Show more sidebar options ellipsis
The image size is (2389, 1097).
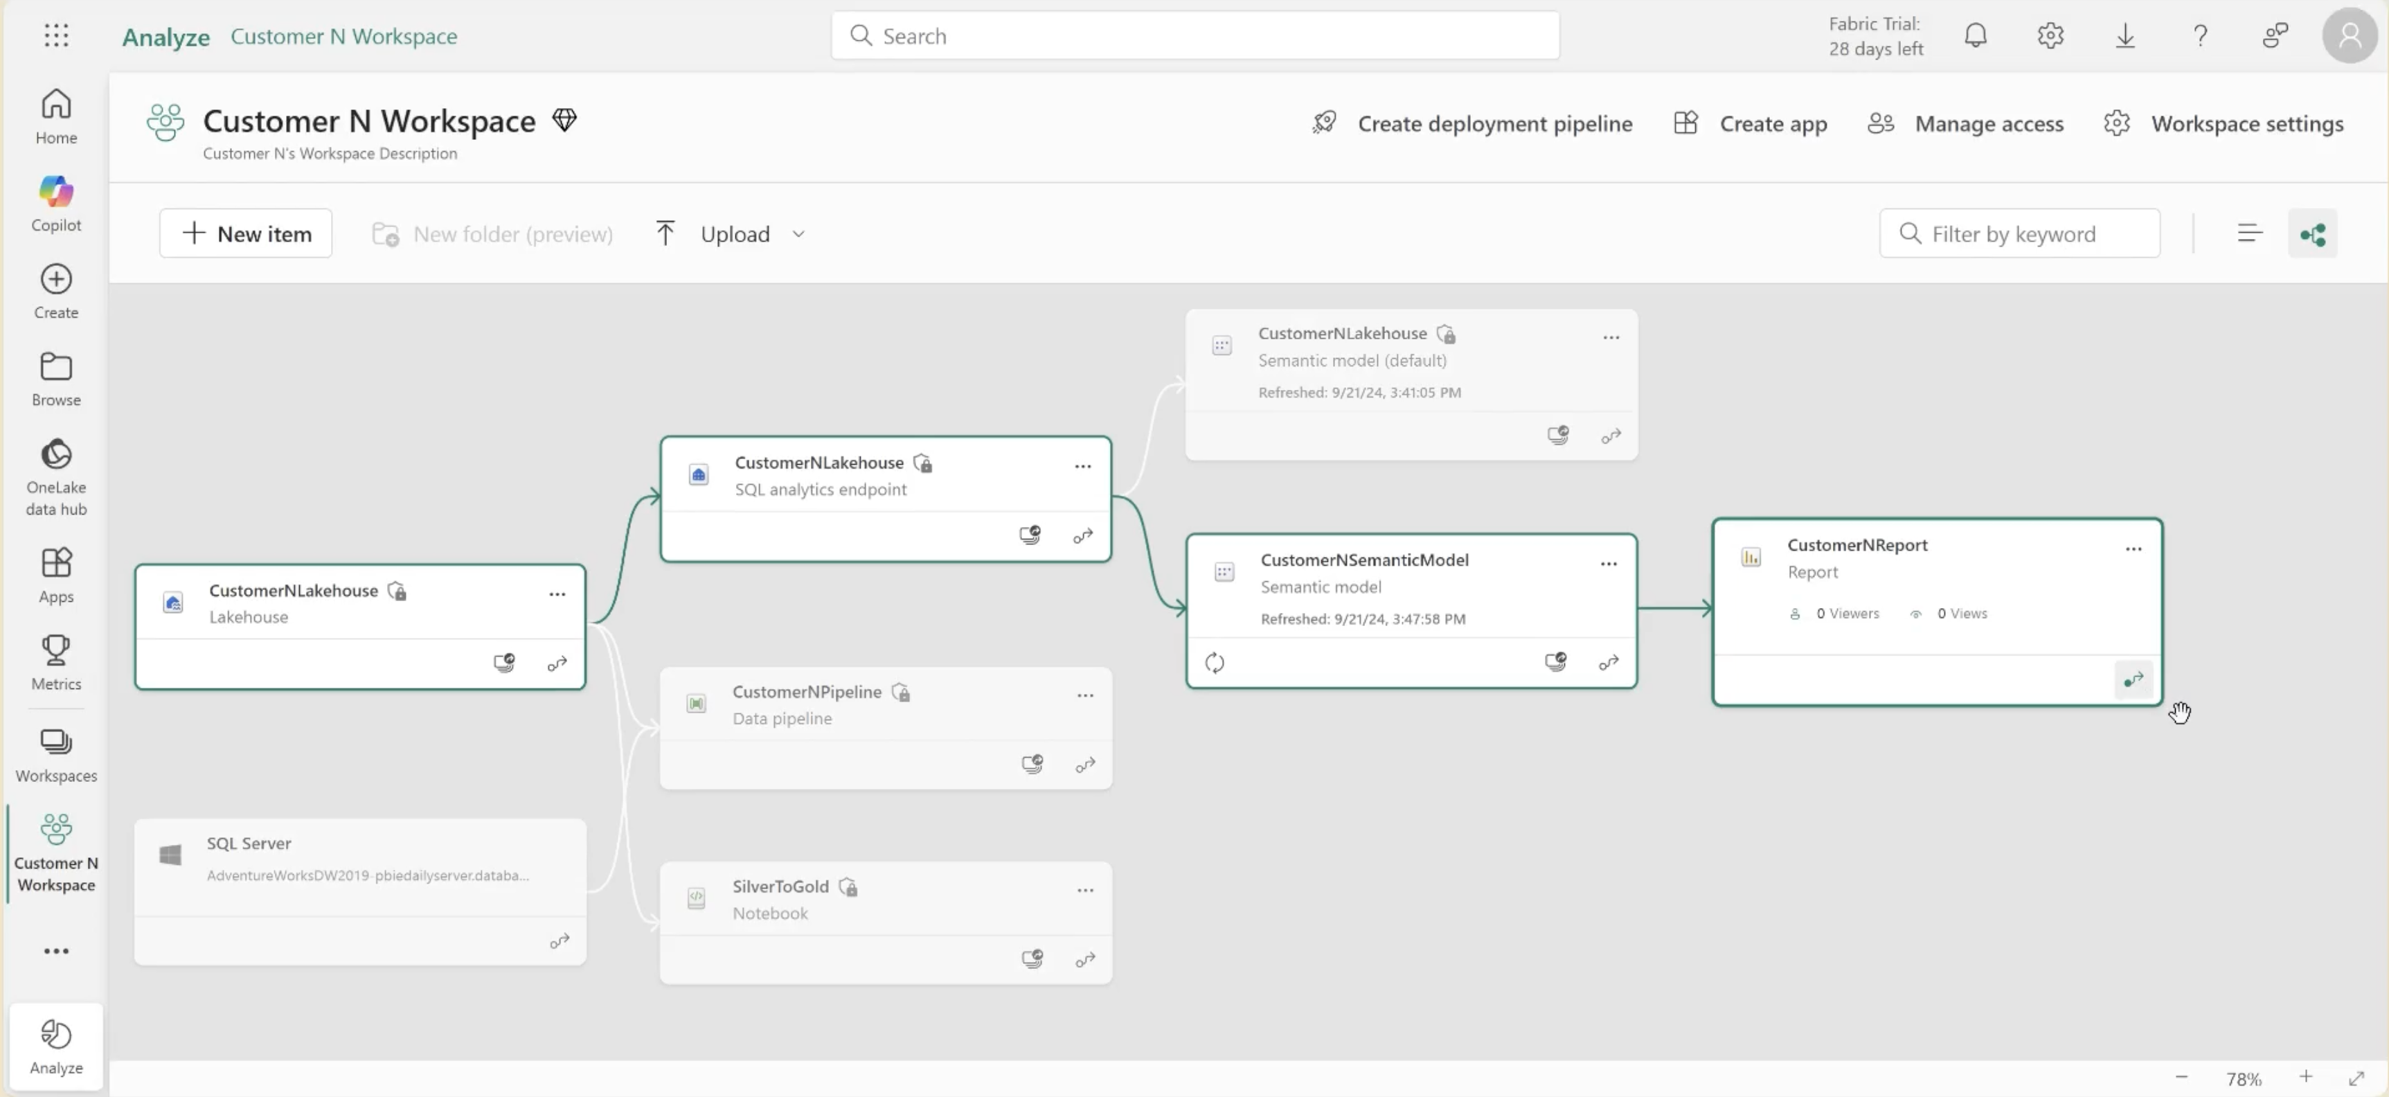click(x=55, y=950)
